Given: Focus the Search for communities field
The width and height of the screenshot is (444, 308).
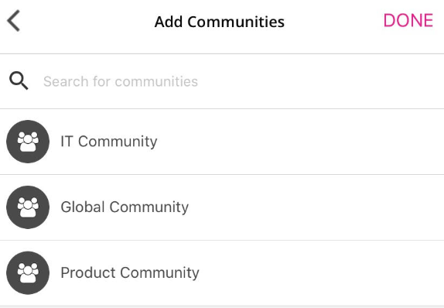Looking at the screenshot, I should pyautogui.click(x=222, y=81).
